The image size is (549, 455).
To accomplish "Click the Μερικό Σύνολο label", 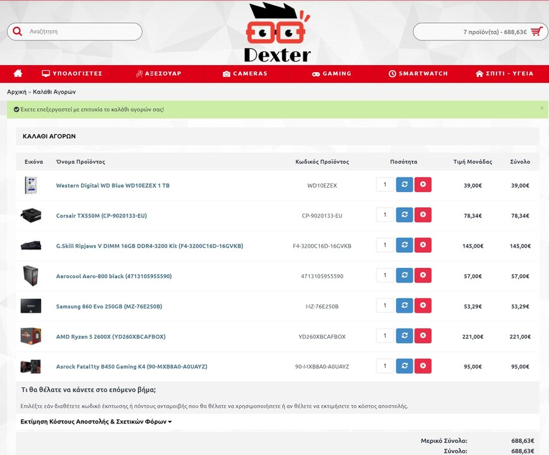I will [444, 440].
